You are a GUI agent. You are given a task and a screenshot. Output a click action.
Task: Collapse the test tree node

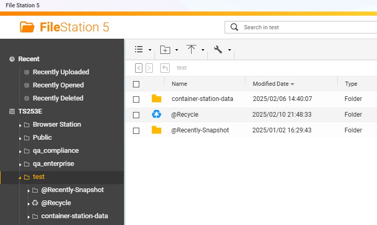tap(20, 177)
